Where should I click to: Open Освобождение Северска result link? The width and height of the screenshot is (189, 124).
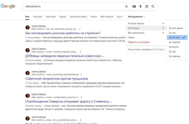coord(69,102)
